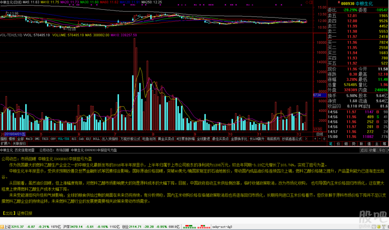Zoom out chart with minus button
Image resolution: width=389 pixels, height=230 pixels.
point(320,139)
